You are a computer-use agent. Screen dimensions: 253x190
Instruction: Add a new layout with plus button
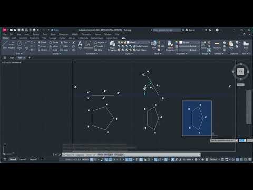click(42, 159)
